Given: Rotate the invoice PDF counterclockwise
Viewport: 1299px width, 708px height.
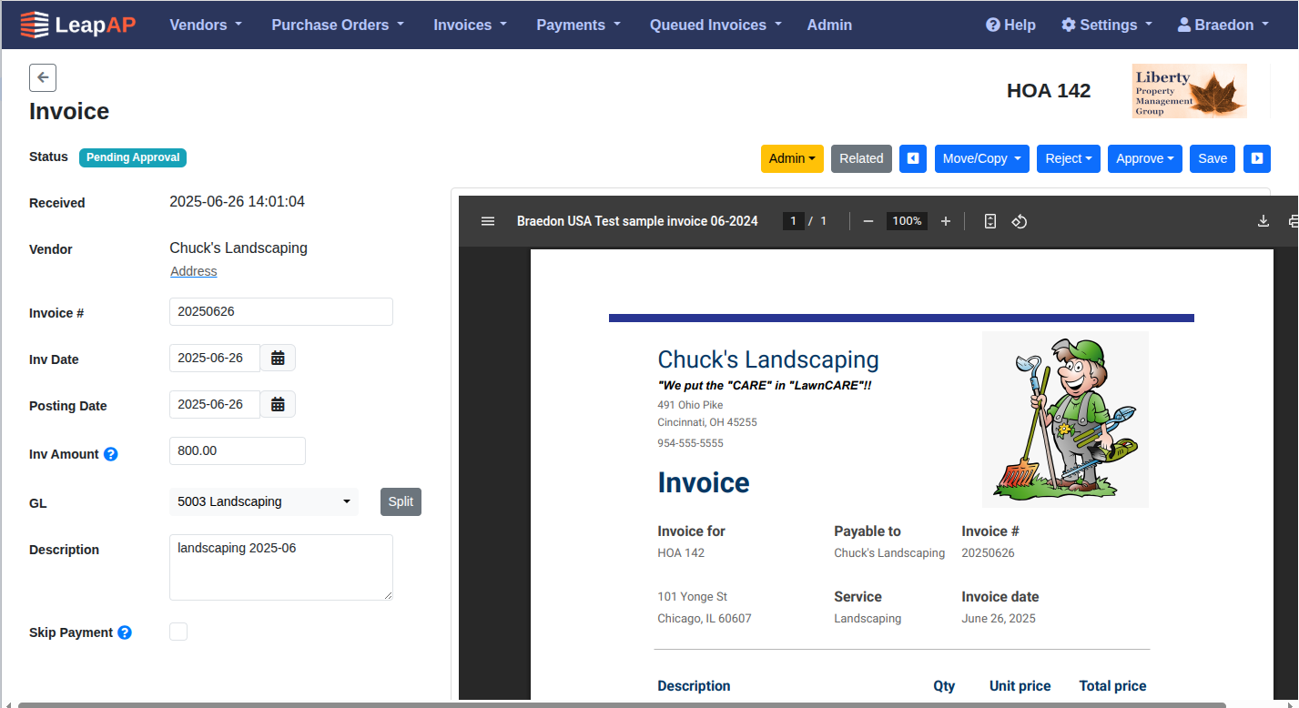Looking at the screenshot, I should [x=1020, y=220].
